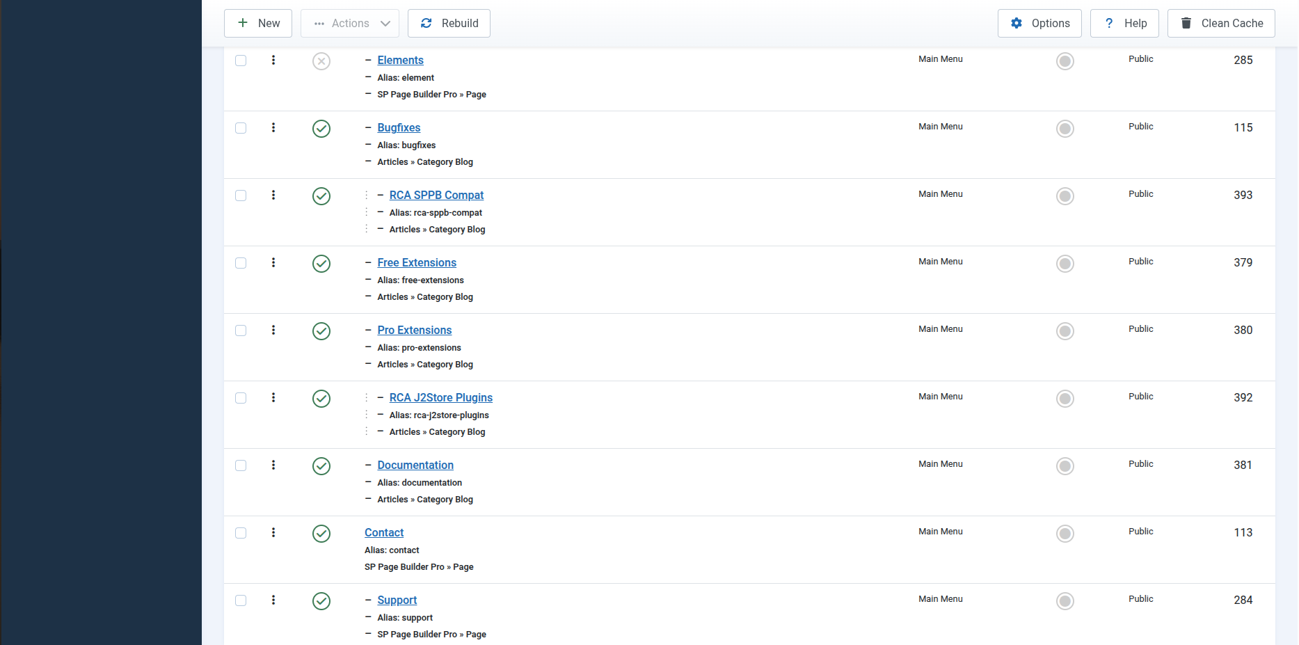Select the checkbox for Bugfixes row
Screen dimensions: 1299x645
(x=241, y=128)
